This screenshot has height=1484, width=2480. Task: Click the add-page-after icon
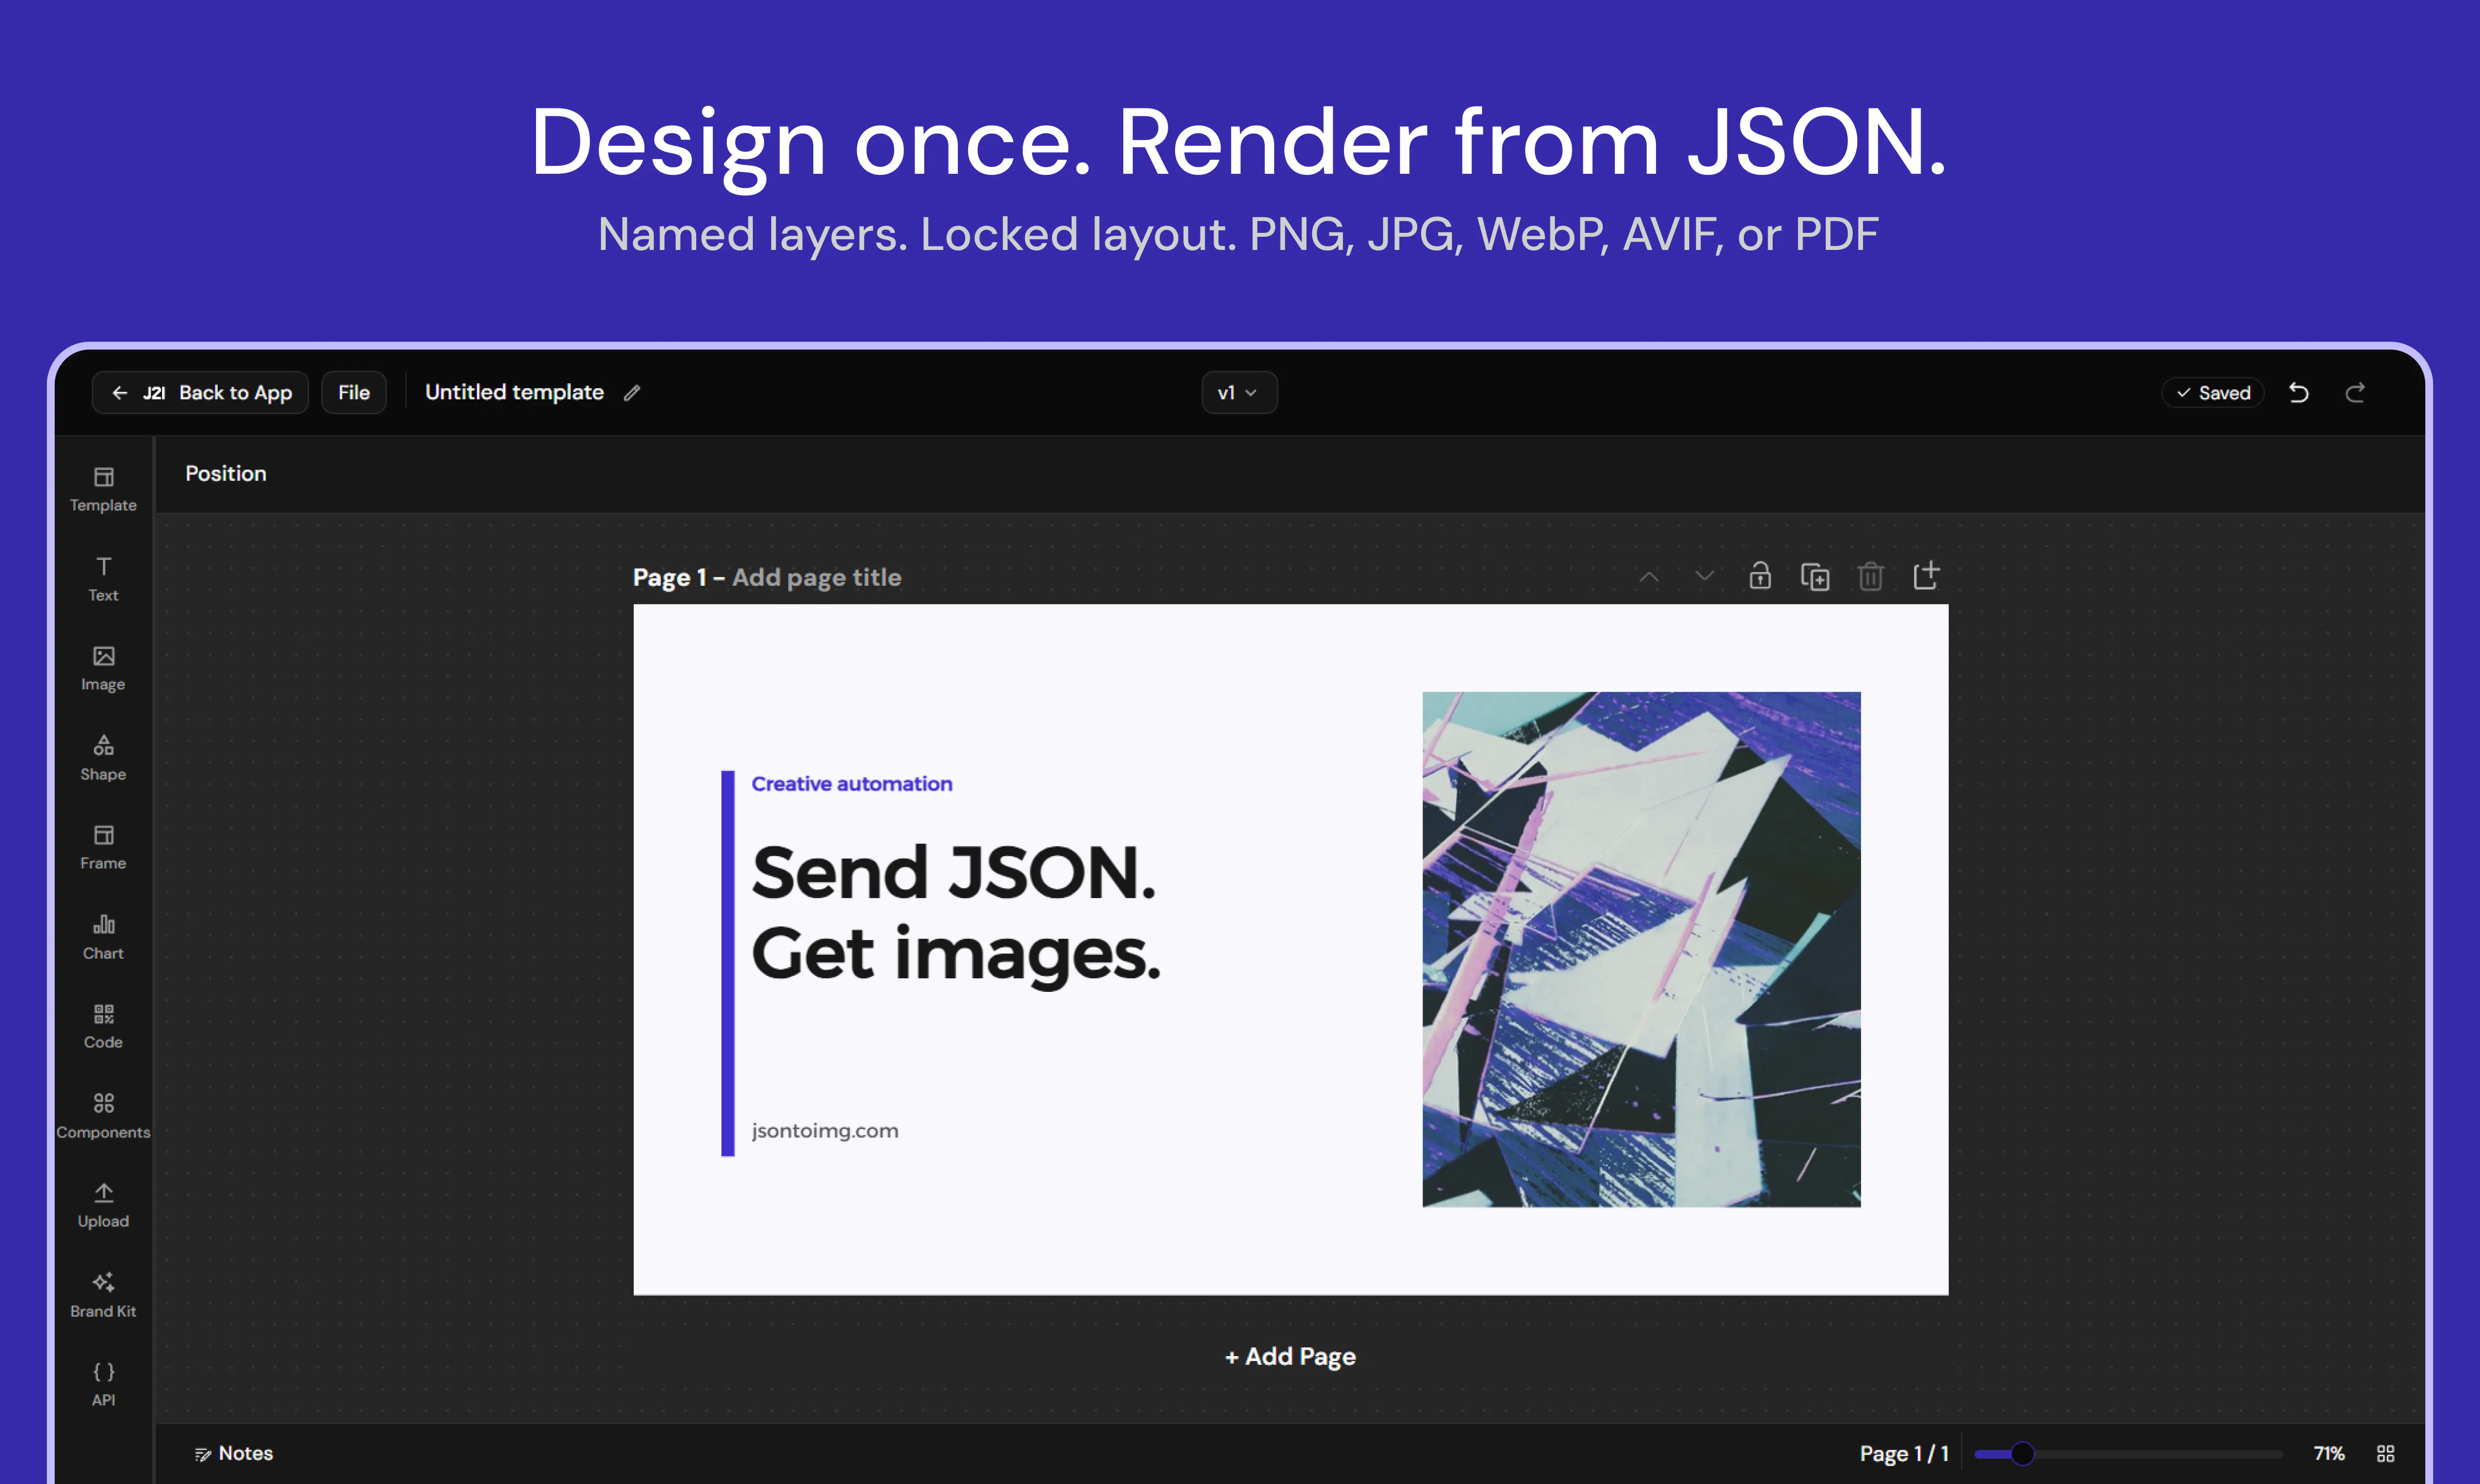click(1926, 576)
